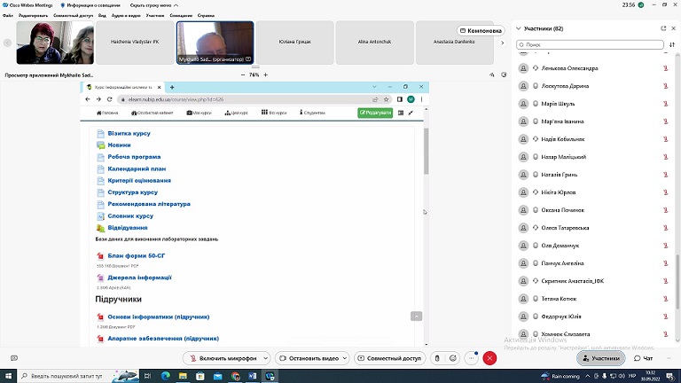Open microphone options dropdown arrow
Screen dimensions: 681x383
tap(265, 358)
